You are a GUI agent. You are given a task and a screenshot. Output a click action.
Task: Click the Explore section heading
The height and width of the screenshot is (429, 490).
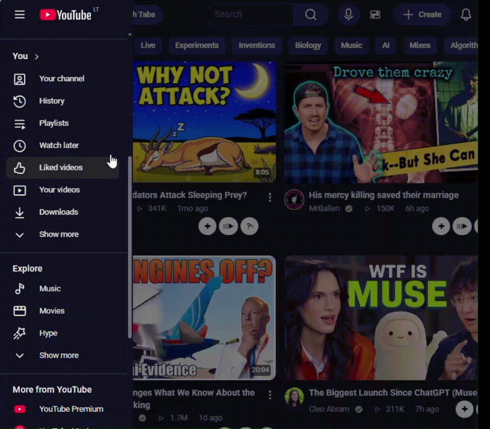click(27, 269)
